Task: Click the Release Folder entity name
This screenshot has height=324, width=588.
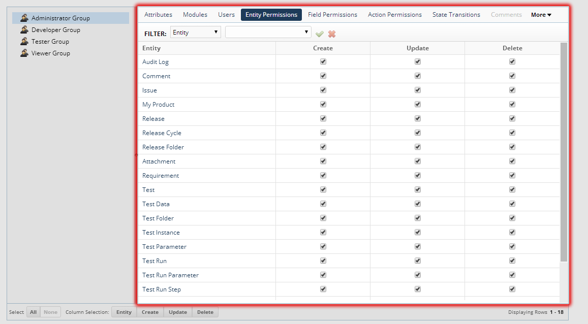Action: pyautogui.click(x=163, y=147)
